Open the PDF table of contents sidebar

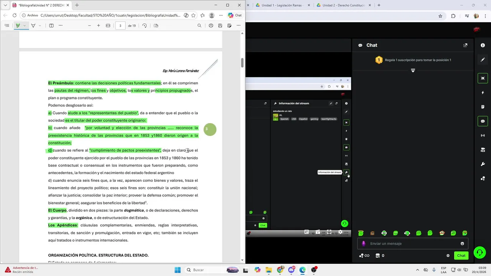click(7, 26)
